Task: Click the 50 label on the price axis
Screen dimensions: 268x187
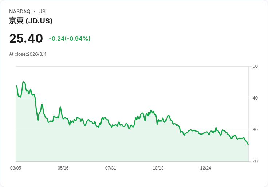Action: point(255,66)
